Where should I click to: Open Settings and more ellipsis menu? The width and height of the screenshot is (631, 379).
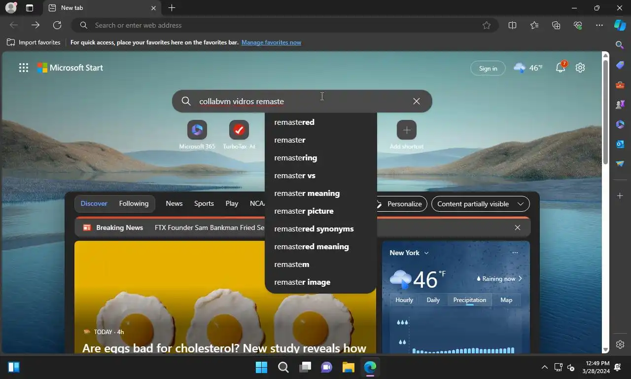(599, 25)
